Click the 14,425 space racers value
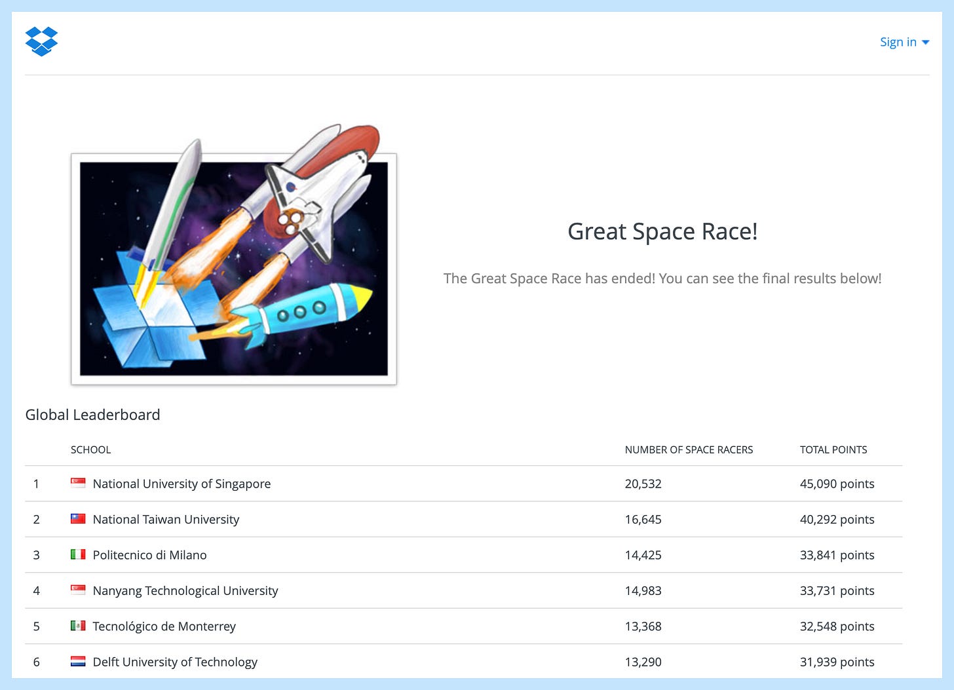 [643, 555]
